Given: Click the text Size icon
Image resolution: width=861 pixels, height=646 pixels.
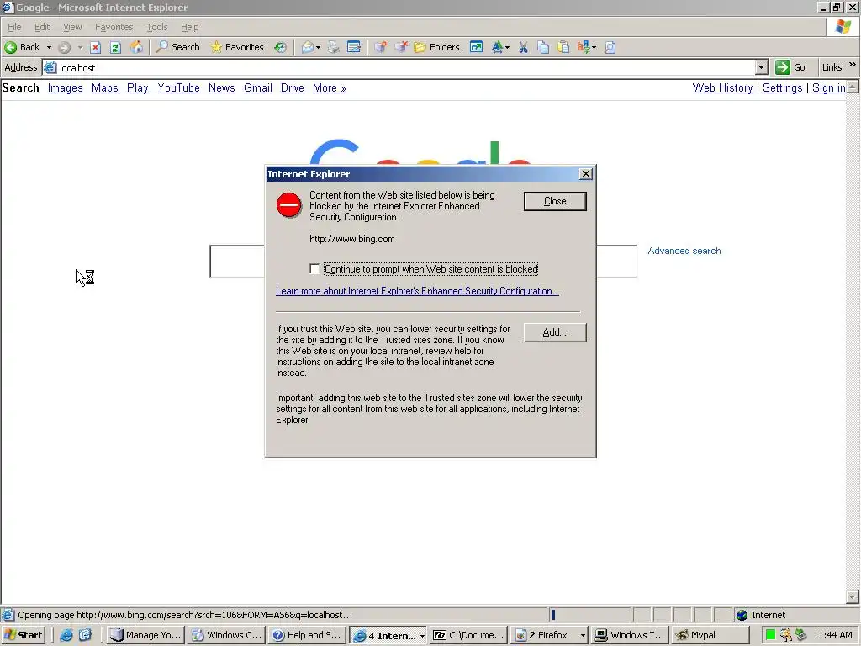Looking at the screenshot, I should [497, 47].
